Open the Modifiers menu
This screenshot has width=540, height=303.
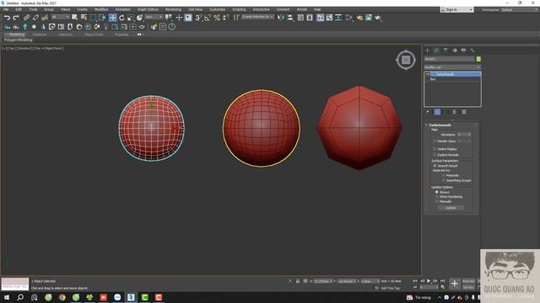(101, 9)
